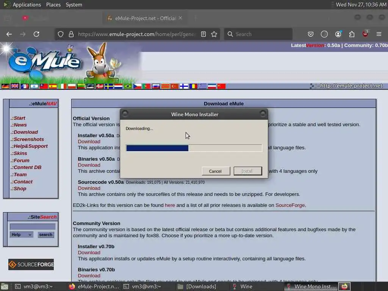Close the eMule-Project.net tab
This screenshot has height=291, width=388.
click(180, 18)
